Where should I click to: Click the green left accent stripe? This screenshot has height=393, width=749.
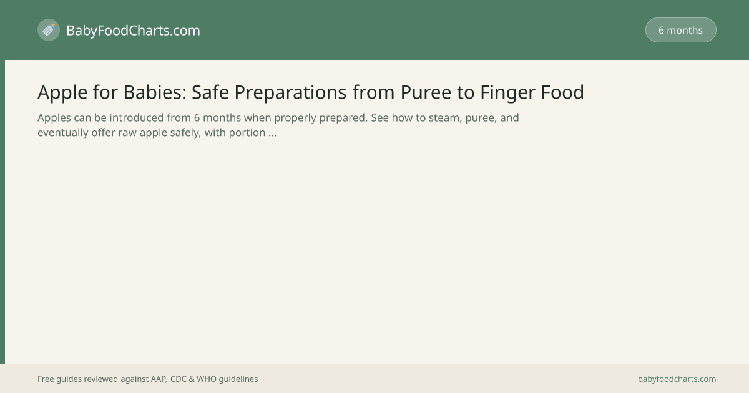(2, 212)
